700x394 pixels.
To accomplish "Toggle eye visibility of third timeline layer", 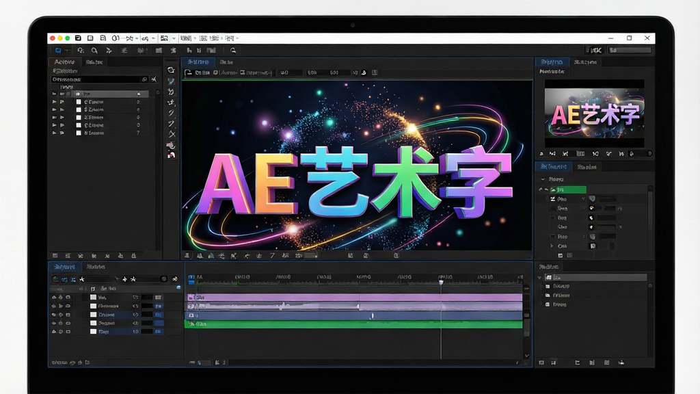I will (54, 315).
